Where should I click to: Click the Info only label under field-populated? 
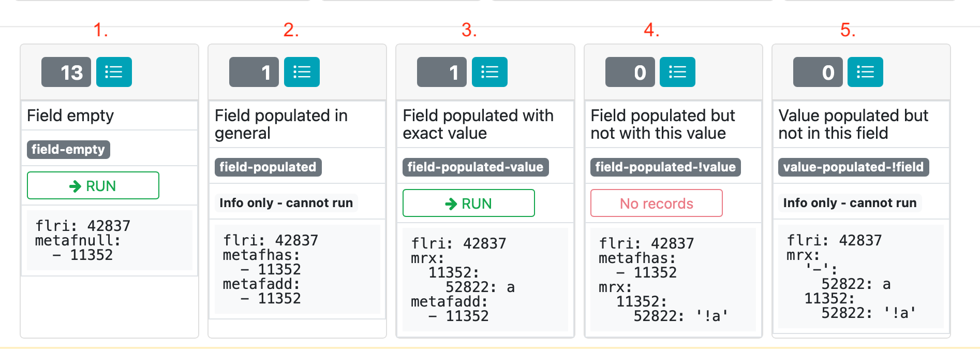(286, 203)
